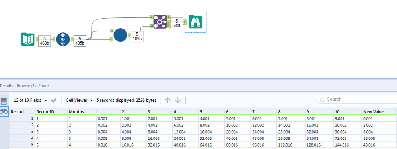Image resolution: width=397 pixels, height=149 pixels.
Task: Click the New Value column header
Action: pos(379,111)
